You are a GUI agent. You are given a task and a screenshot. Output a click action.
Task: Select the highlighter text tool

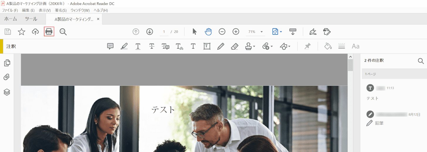coord(124,46)
